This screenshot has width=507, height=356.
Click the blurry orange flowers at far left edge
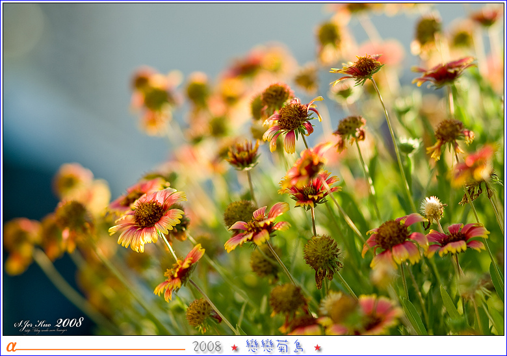pos(19,244)
